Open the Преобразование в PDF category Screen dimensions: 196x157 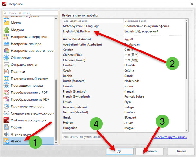[x=28, y=93]
